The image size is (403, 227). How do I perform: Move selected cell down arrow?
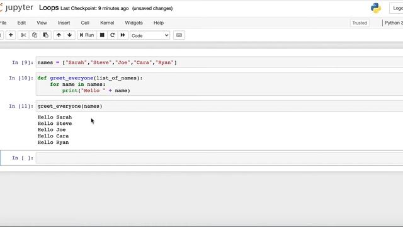point(69,35)
